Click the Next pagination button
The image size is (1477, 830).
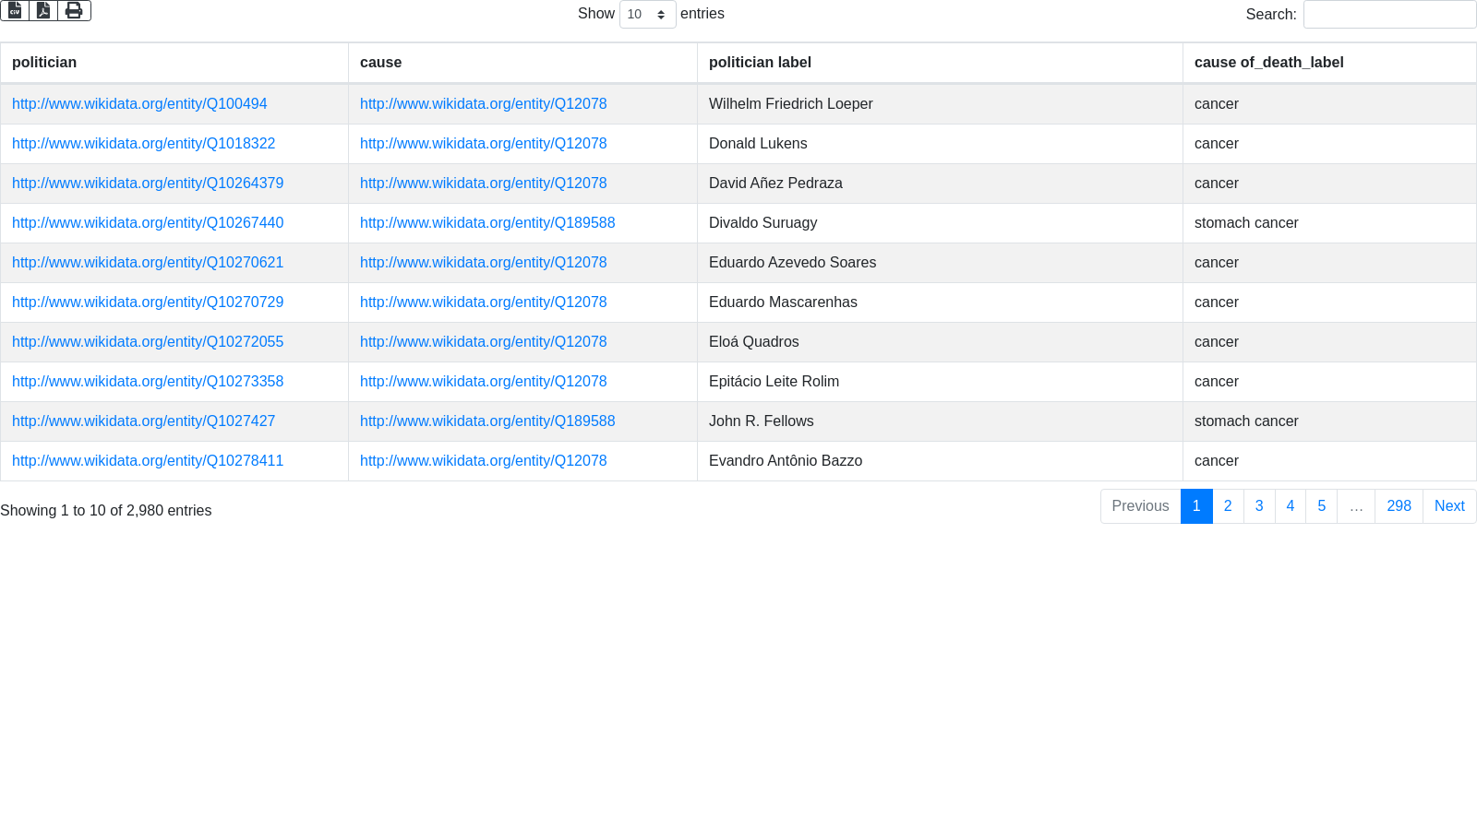pyautogui.click(x=1449, y=506)
